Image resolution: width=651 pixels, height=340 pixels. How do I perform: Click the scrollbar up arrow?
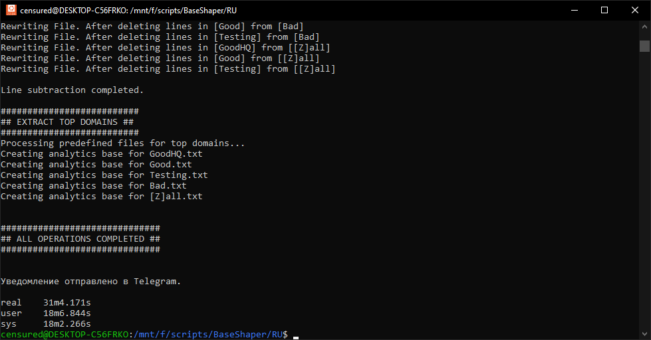pyautogui.click(x=644, y=27)
